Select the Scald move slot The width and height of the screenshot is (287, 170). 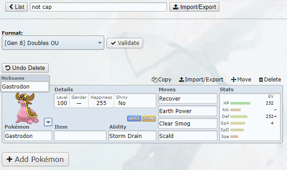pyautogui.click(x=188, y=136)
